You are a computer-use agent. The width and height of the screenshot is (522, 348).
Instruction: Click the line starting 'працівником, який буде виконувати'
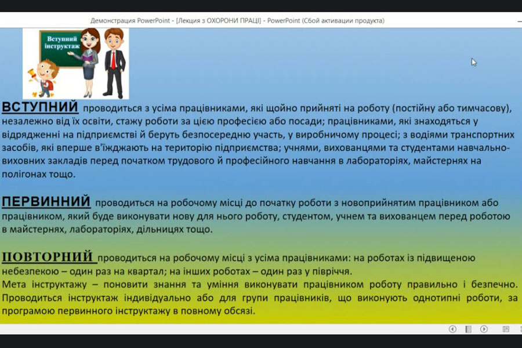pyautogui.click(x=256, y=216)
